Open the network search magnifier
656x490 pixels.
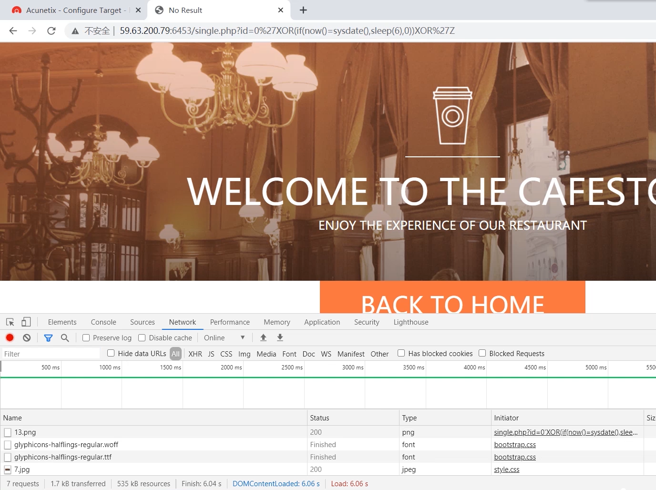[x=65, y=337]
